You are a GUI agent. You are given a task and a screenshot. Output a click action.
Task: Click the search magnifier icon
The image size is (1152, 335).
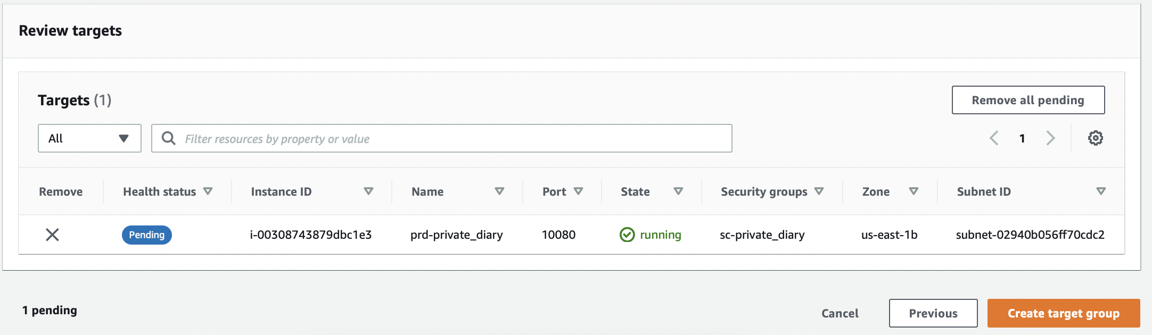(x=169, y=138)
